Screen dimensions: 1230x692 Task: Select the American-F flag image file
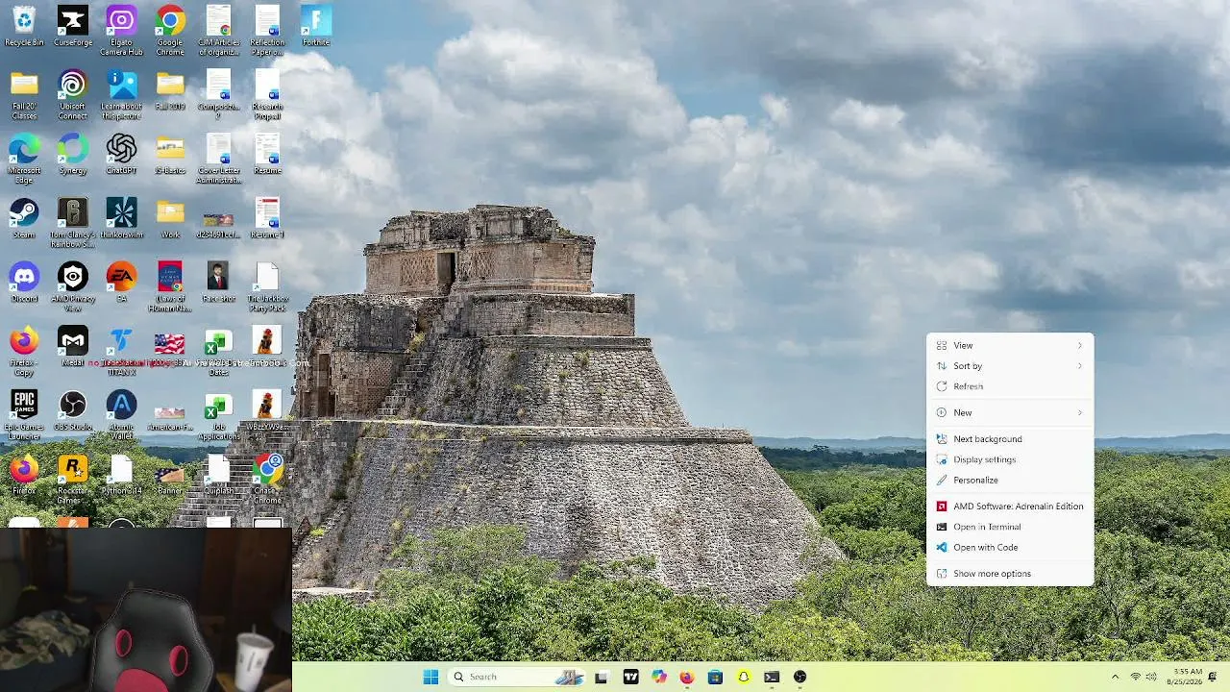(170, 415)
